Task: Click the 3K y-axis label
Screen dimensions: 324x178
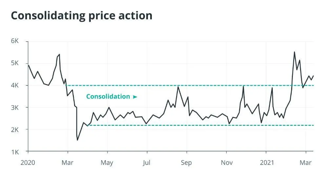Action: tap(15, 108)
